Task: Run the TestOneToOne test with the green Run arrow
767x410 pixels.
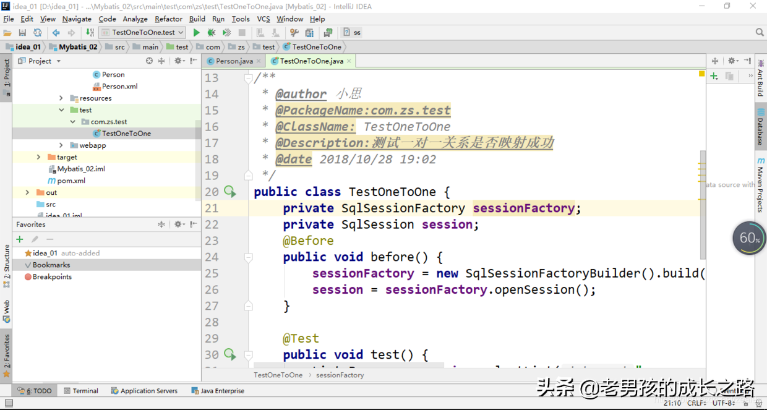Action: [196, 32]
